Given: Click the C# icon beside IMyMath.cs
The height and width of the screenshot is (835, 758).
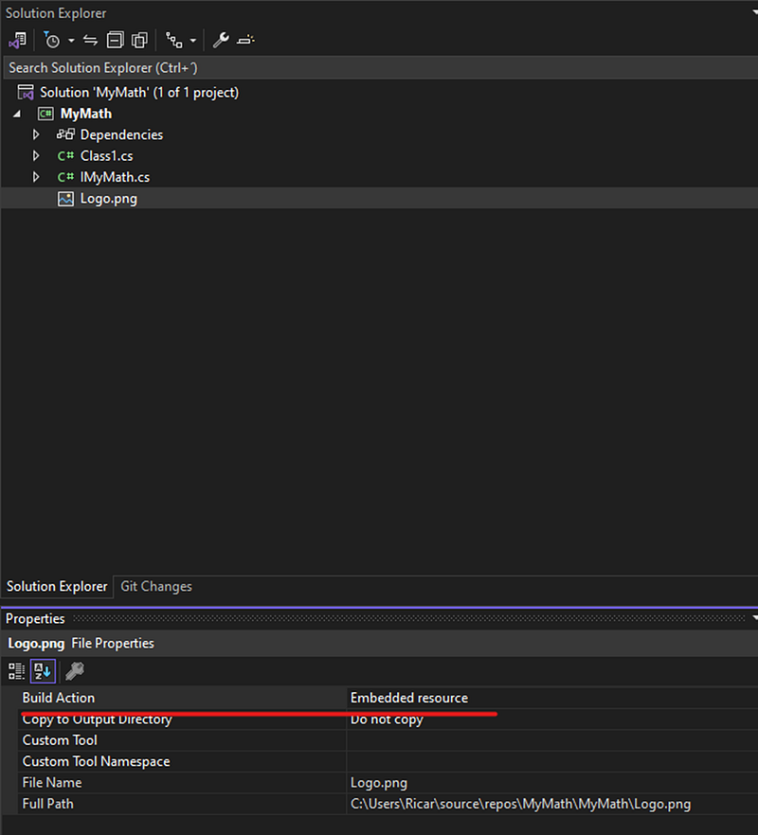Looking at the screenshot, I should pyautogui.click(x=65, y=177).
